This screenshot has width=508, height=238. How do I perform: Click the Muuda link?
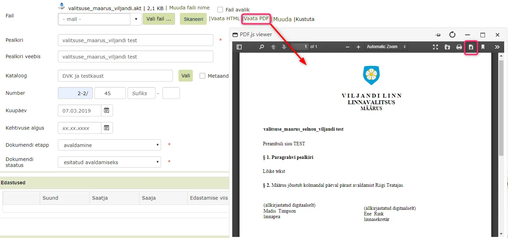click(282, 19)
